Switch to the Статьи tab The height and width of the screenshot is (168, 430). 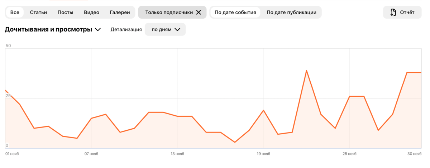[38, 12]
